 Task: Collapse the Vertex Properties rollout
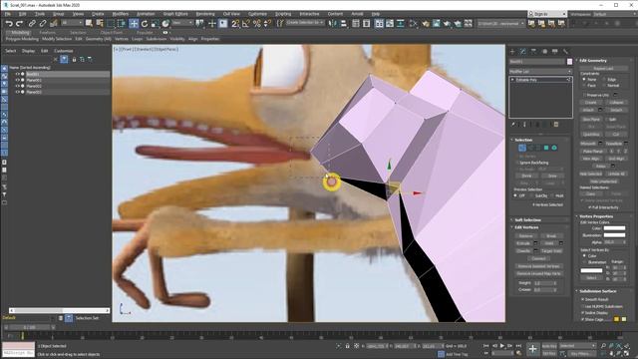[x=596, y=216]
